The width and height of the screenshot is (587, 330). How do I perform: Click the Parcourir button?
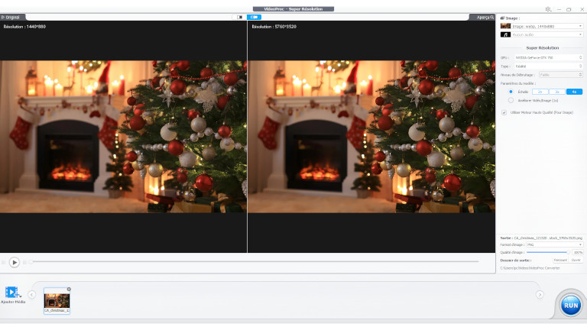(x=560, y=260)
